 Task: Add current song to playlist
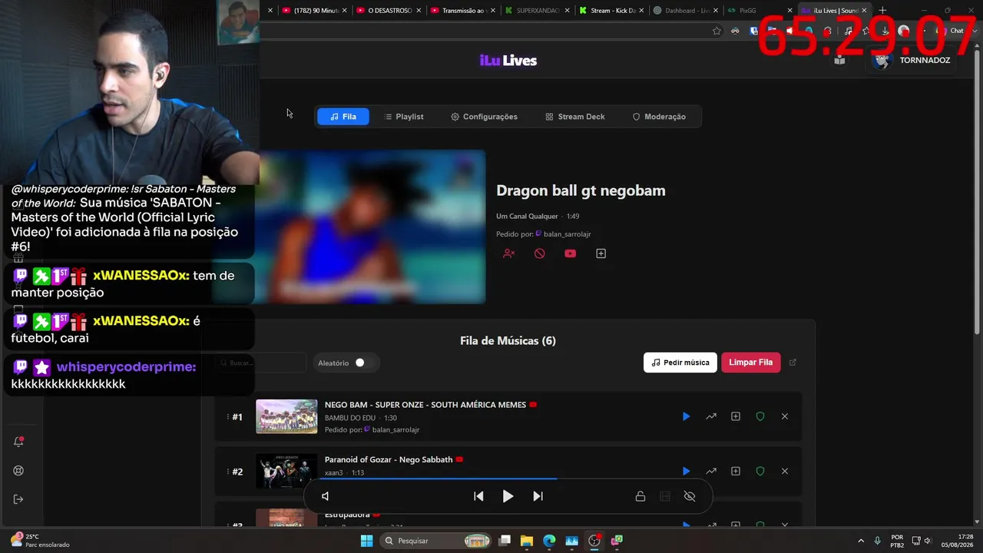point(601,253)
